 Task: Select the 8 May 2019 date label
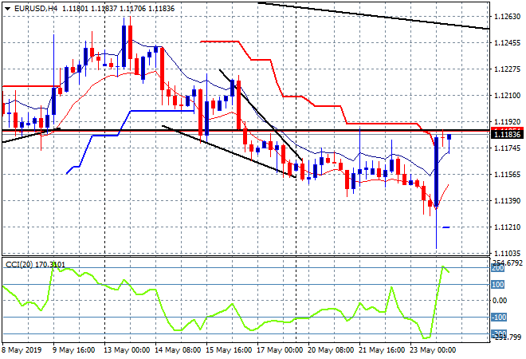22,350
